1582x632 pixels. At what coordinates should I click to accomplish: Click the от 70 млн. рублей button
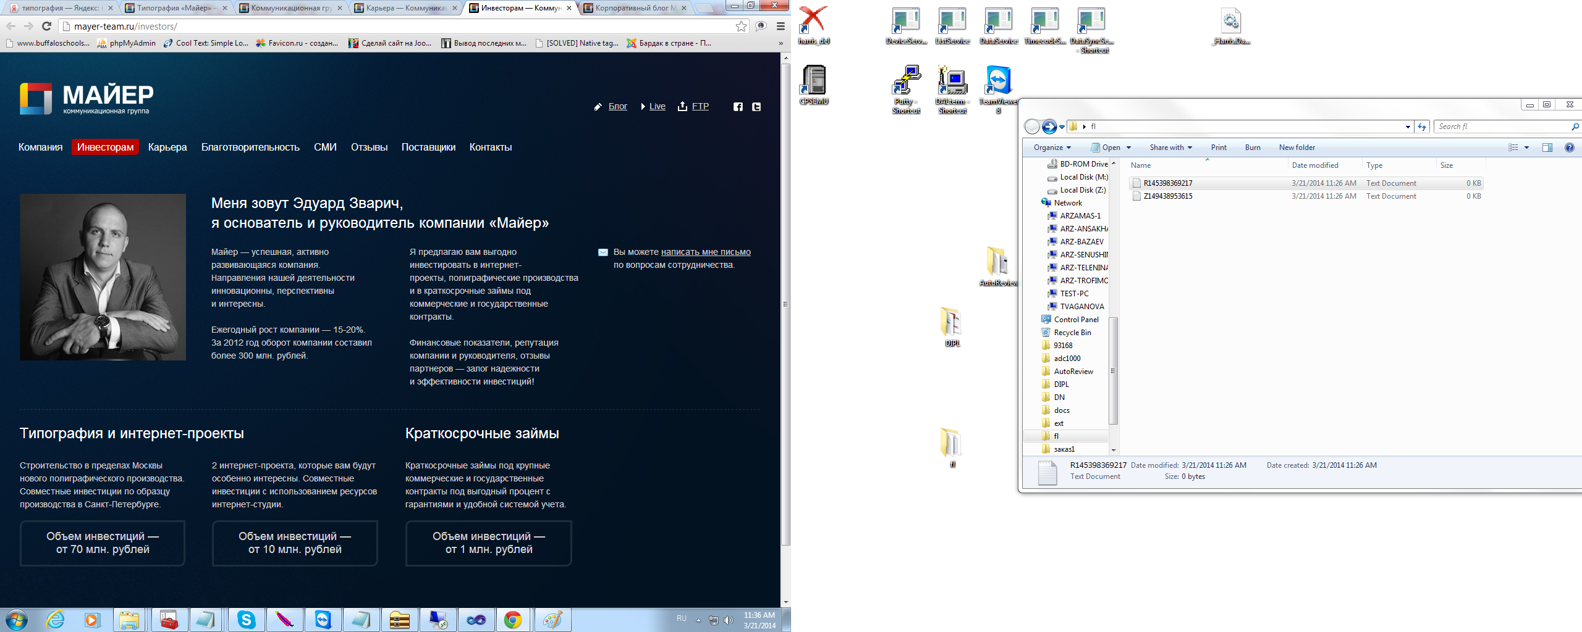[x=103, y=543]
